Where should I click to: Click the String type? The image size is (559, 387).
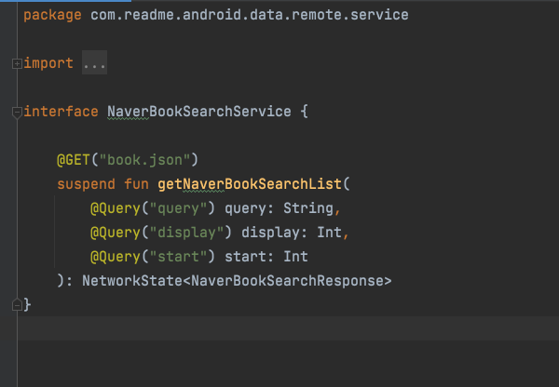click(x=308, y=208)
